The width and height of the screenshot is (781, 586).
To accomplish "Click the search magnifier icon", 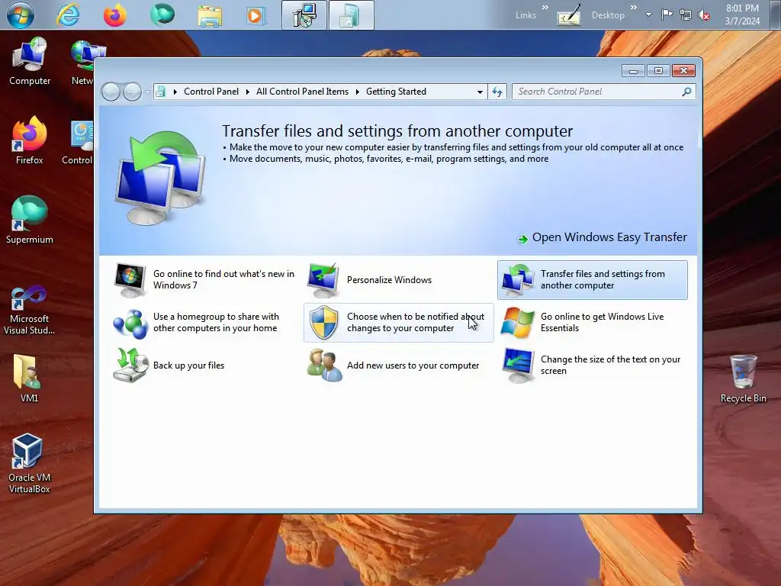I will pos(686,92).
